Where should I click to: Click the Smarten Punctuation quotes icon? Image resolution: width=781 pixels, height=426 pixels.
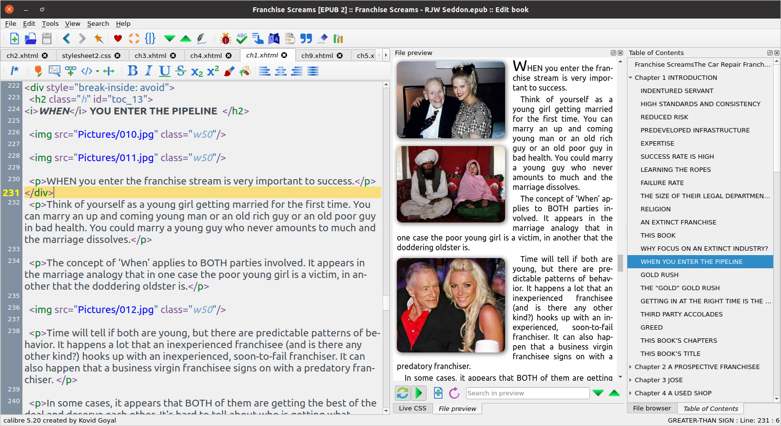[x=306, y=38]
